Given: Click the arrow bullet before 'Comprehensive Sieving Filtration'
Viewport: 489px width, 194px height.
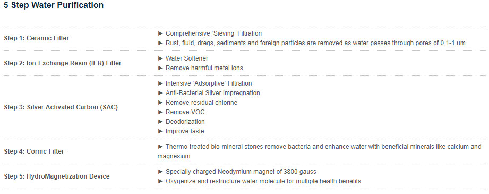Looking at the screenshot, I should click(160, 33).
